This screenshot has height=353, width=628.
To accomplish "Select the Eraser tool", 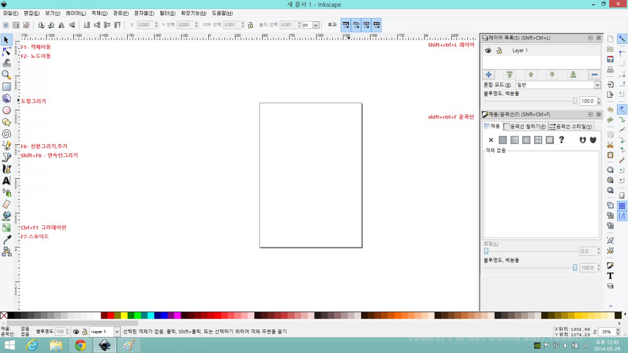I will point(7,204).
